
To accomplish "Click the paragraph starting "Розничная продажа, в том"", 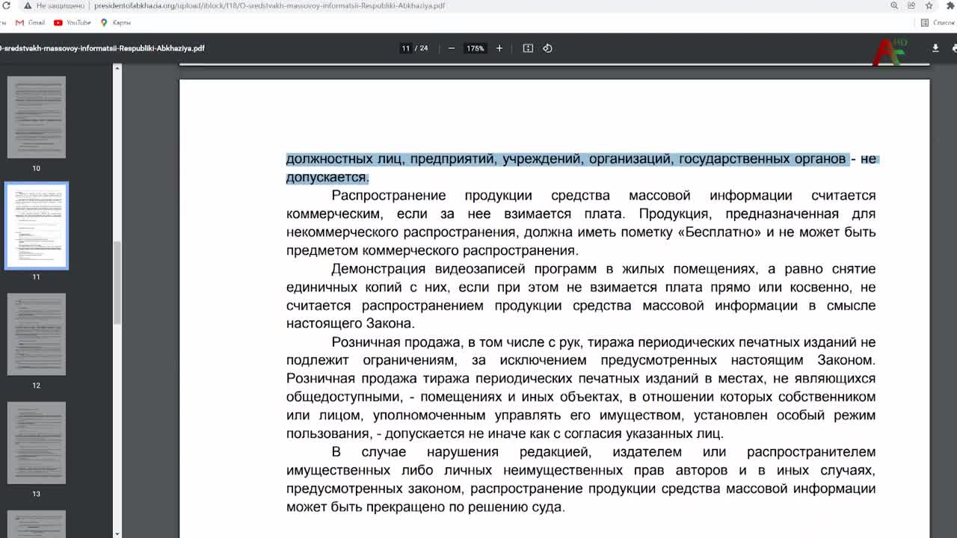I will (581, 388).
